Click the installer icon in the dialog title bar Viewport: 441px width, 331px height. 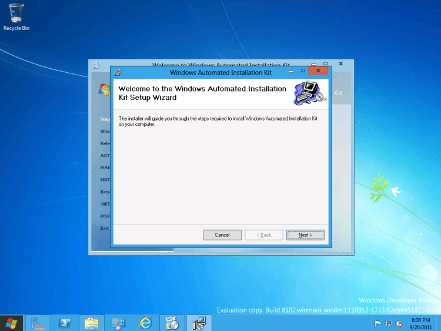(x=118, y=72)
